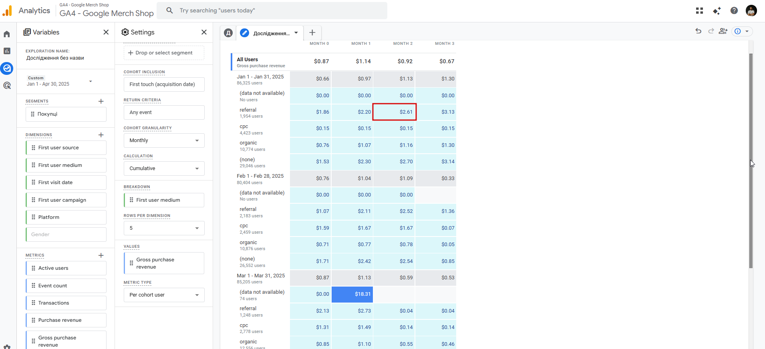Redo the exploration change

tap(711, 31)
